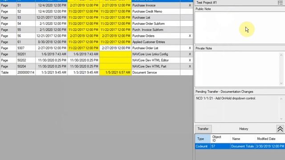The height and width of the screenshot is (160, 285).
Task: Sort history by the Type column header
Action: click(x=203, y=139)
